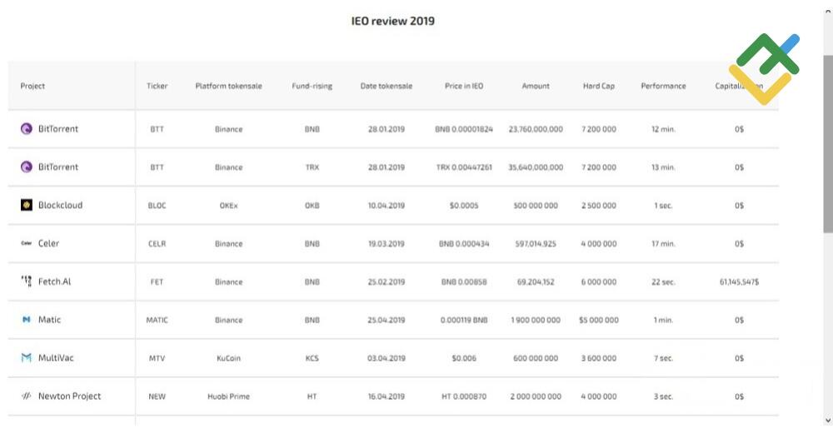Click the date 10.04.2019 cell
This screenshot has height=438, width=833.
[387, 206]
